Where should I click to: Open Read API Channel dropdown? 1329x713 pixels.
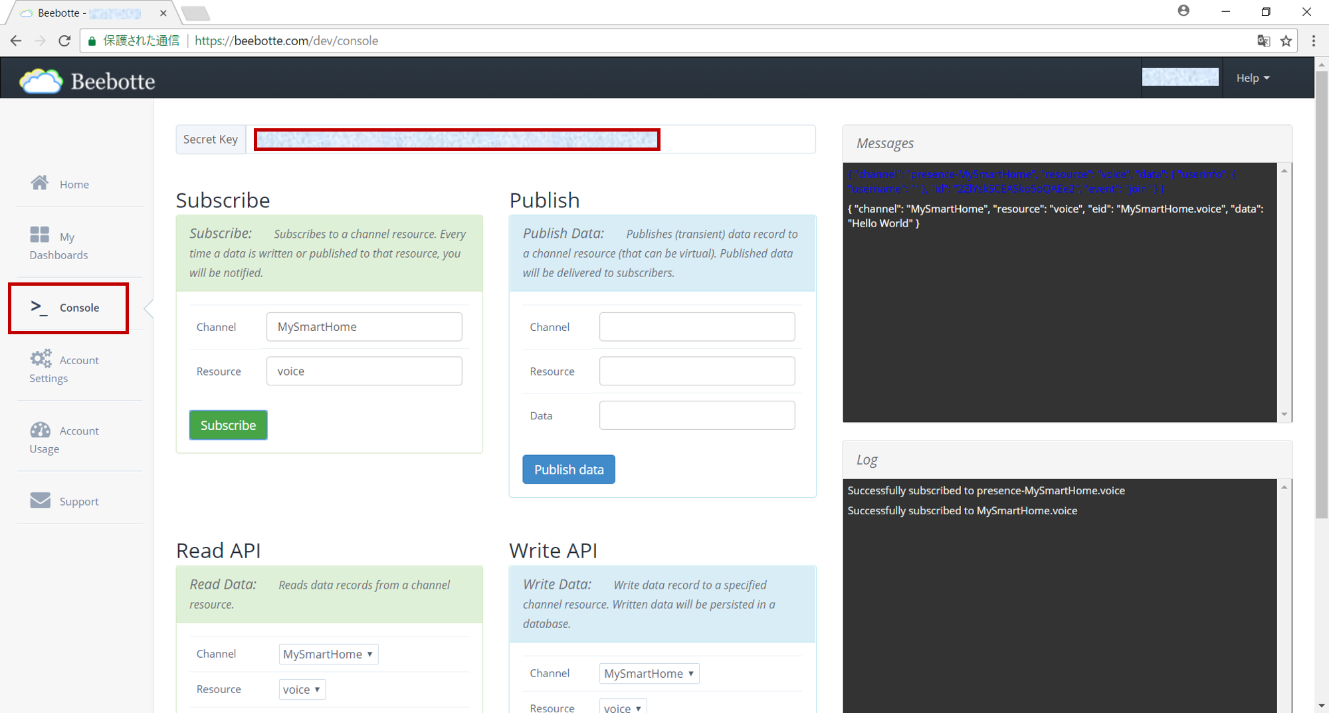click(328, 654)
